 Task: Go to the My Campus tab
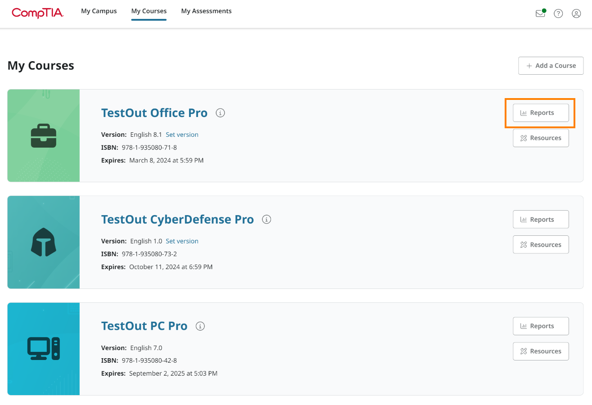tap(99, 11)
